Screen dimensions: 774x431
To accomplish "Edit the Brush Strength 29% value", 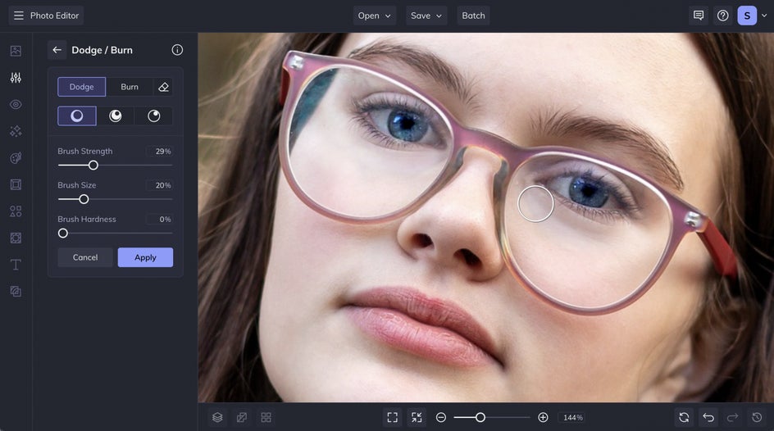I will (x=160, y=152).
